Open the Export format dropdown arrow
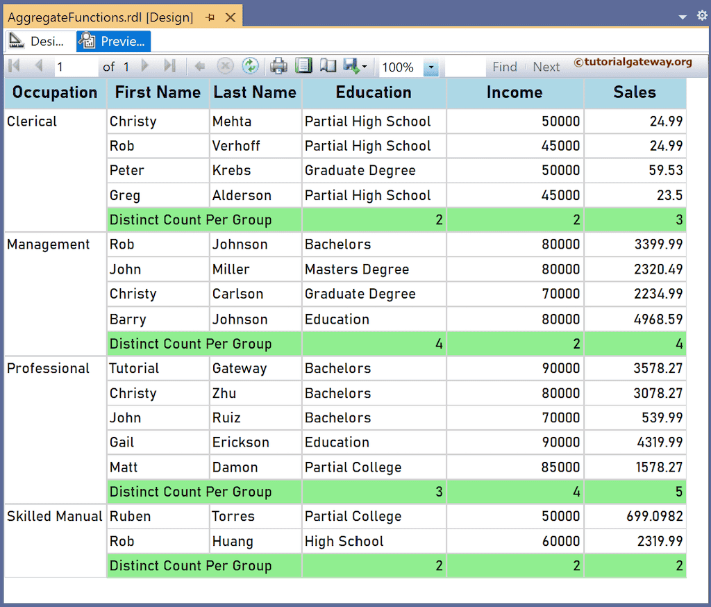This screenshot has width=711, height=607. 363,67
